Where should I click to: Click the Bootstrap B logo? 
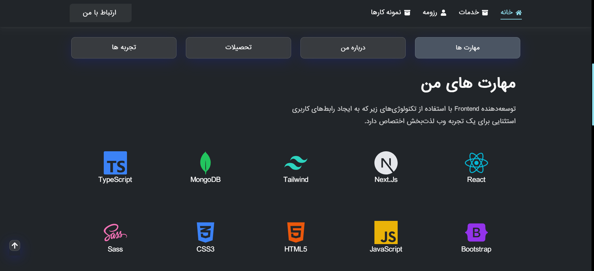coord(476,232)
